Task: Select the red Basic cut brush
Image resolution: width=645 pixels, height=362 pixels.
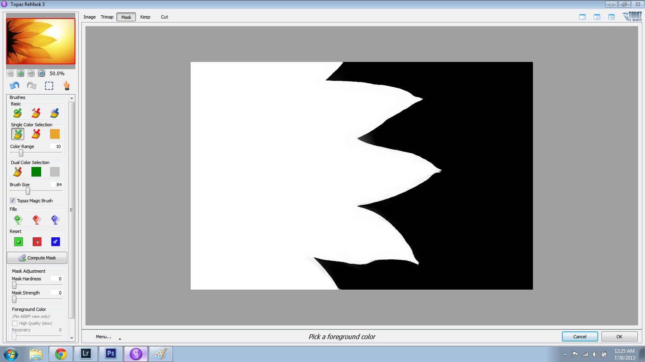Action: 36,113
